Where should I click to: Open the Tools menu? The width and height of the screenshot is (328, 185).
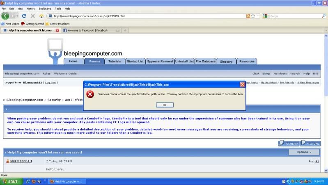tap(58, 9)
